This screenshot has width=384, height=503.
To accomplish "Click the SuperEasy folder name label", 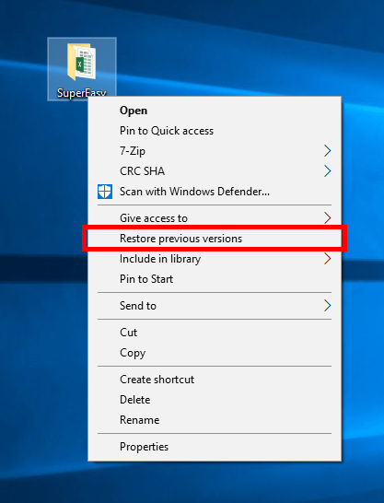I will coord(81,92).
